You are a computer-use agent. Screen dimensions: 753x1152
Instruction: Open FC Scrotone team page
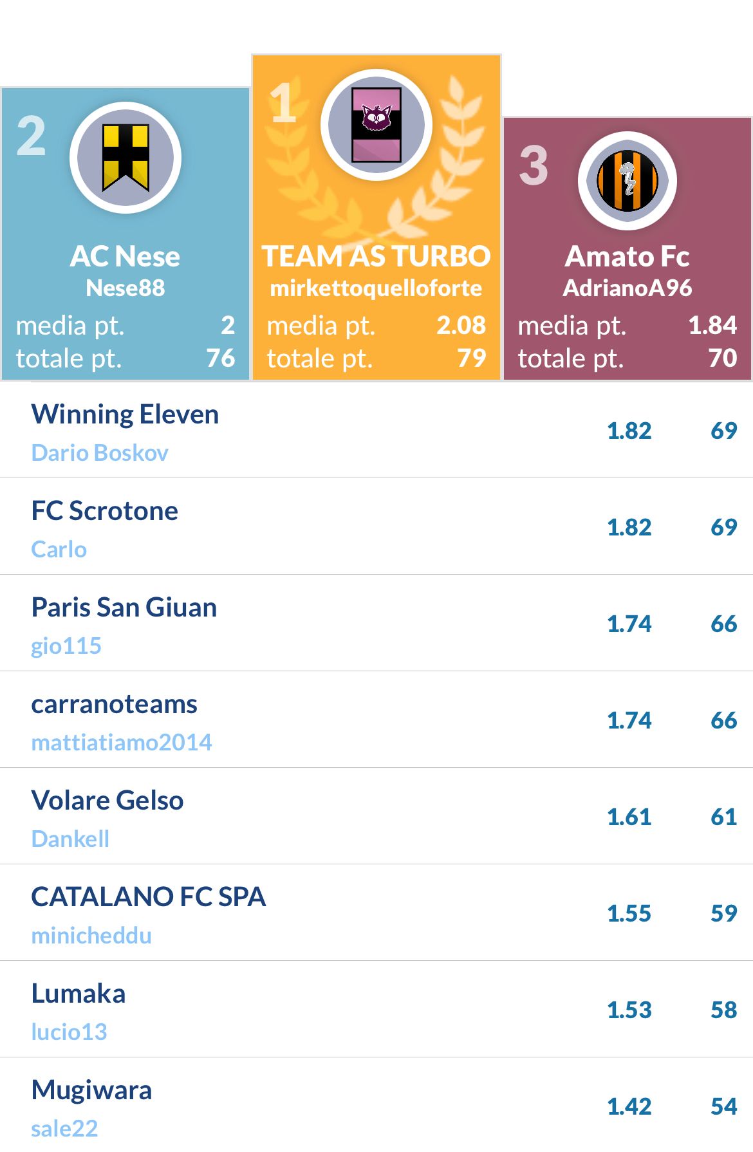pyautogui.click(x=105, y=510)
